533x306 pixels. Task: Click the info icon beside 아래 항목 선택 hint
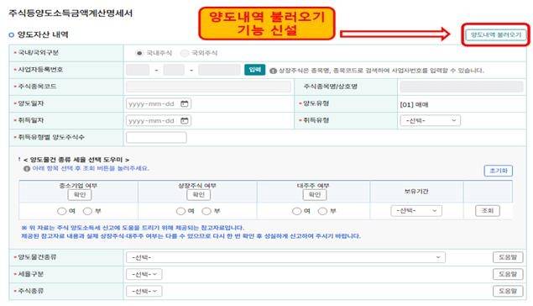click(27, 169)
